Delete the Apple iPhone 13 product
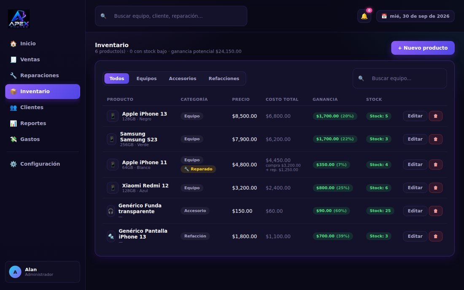464x290 pixels. click(x=435, y=116)
